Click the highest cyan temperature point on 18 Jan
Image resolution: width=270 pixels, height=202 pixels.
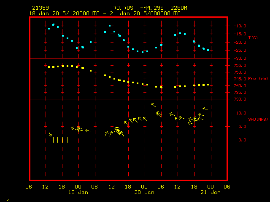pyautogui.click(x=54, y=25)
